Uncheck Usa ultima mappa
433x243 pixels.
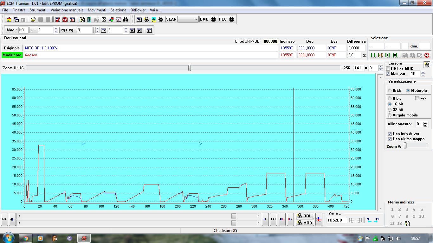tap(390, 139)
